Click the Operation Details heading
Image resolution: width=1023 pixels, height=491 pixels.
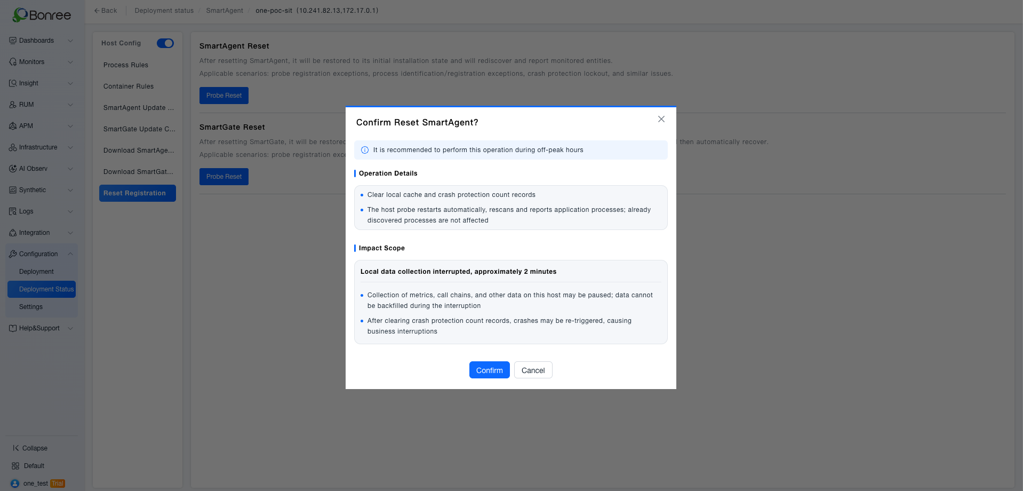pyautogui.click(x=388, y=173)
